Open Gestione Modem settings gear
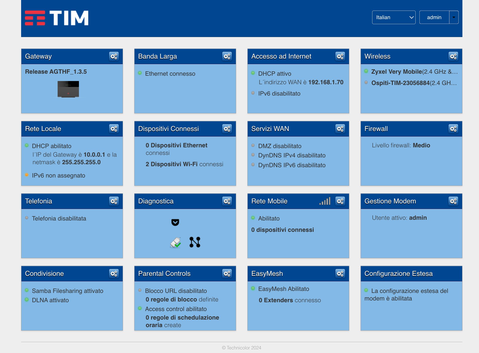Screen dimensions: 479x353 [x=453, y=201]
